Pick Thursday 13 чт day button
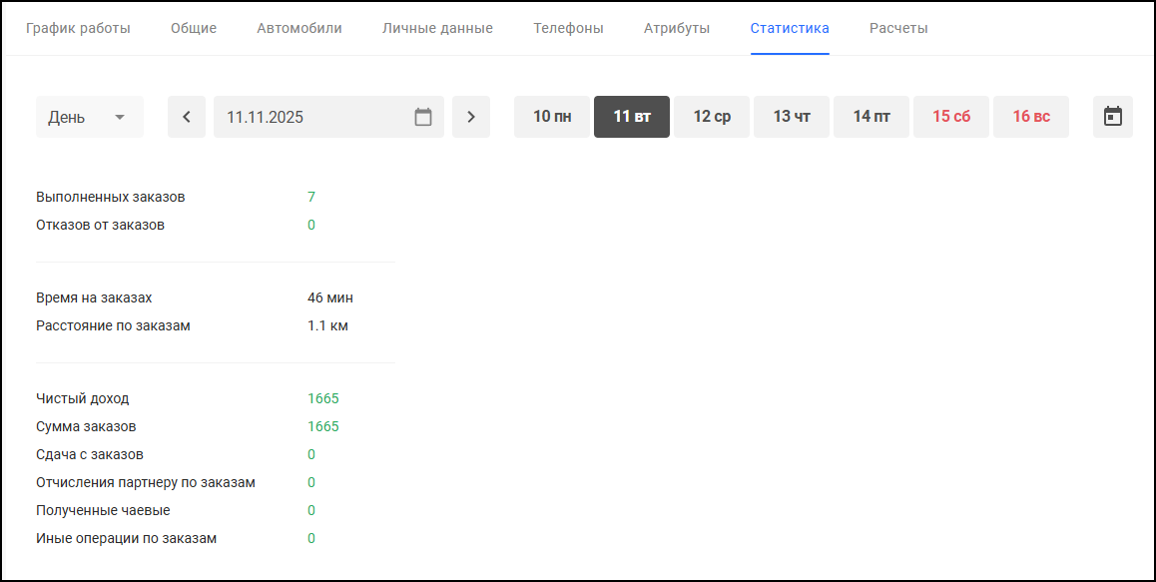Image resolution: width=1156 pixels, height=582 pixels. [792, 117]
